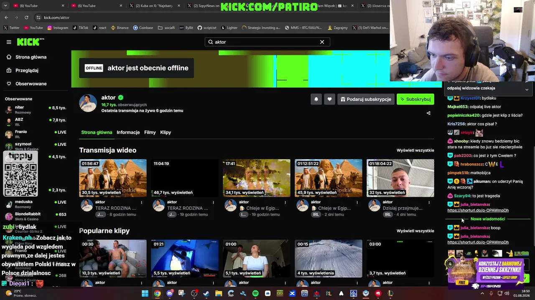This screenshot has width=535, height=300.
Task: Open the 11:04:19 video thumbnail
Action: point(185,178)
